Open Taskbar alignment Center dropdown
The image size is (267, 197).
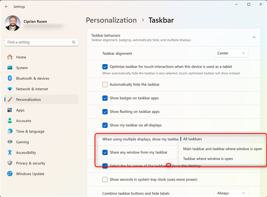click(x=231, y=53)
